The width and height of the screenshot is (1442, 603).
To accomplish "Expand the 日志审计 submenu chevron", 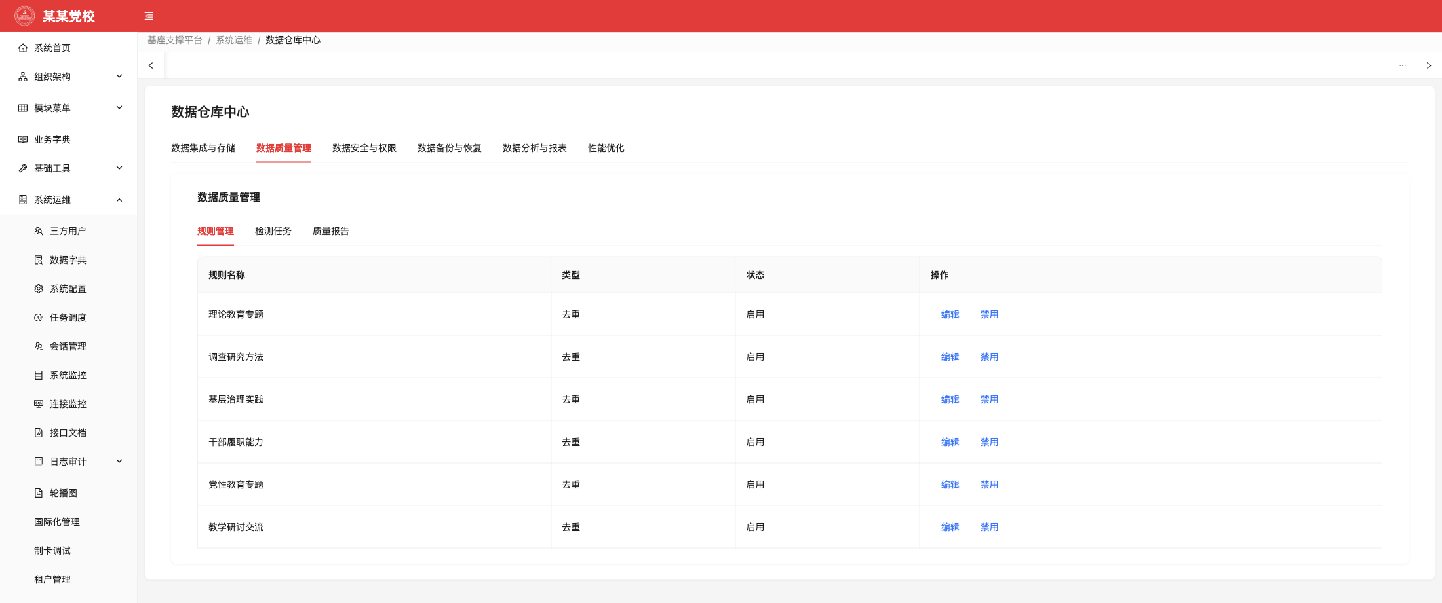I will point(119,461).
